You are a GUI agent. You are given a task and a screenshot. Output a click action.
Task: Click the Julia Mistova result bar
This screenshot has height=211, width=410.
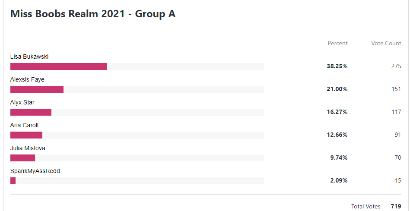pyautogui.click(x=137, y=158)
